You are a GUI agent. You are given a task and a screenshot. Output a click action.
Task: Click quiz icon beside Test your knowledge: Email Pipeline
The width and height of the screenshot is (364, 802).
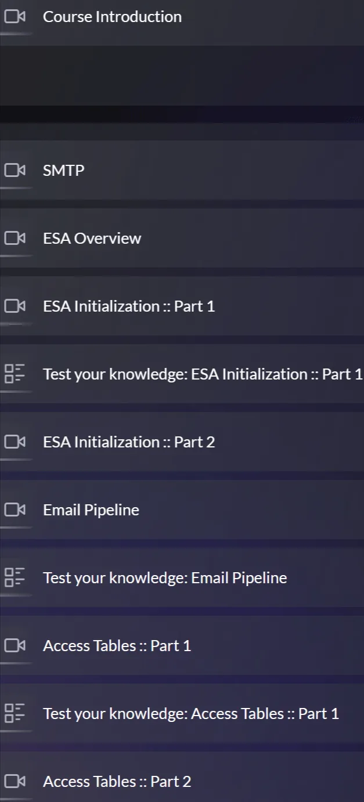(15, 577)
